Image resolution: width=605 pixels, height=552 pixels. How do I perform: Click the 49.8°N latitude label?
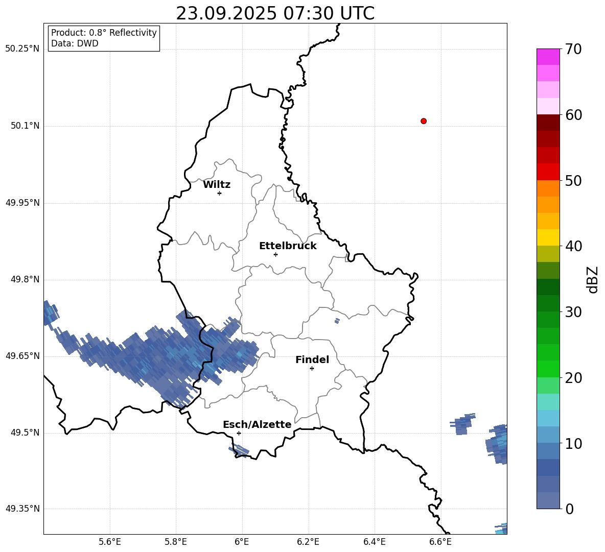[x=25, y=279]
